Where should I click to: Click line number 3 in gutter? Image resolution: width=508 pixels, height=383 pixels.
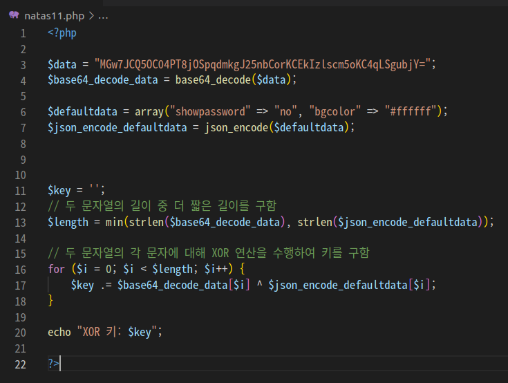[x=23, y=65]
